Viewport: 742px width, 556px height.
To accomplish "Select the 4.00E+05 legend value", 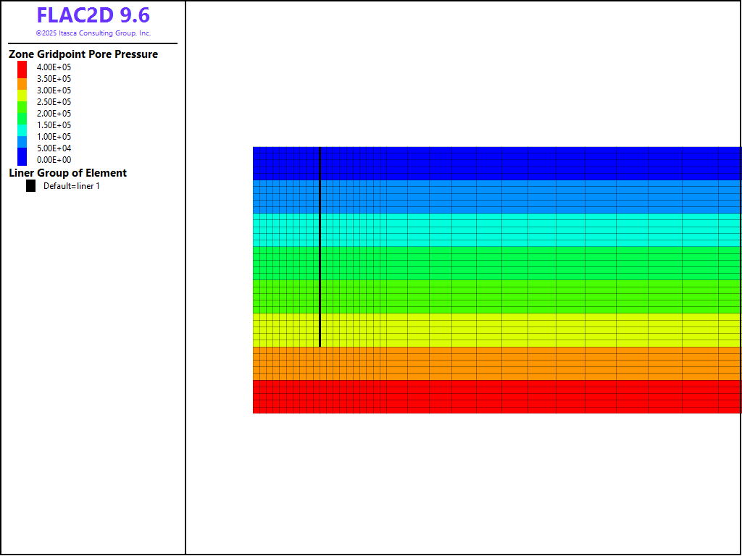I will pos(54,67).
